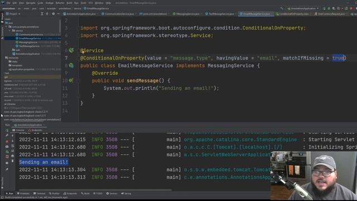The image size is (357, 201).
Task: Toggle soft-wrap icon in console toolbar
Action: pos(12,146)
